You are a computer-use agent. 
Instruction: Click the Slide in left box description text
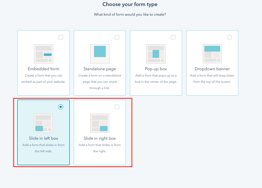(x=43, y=148)
